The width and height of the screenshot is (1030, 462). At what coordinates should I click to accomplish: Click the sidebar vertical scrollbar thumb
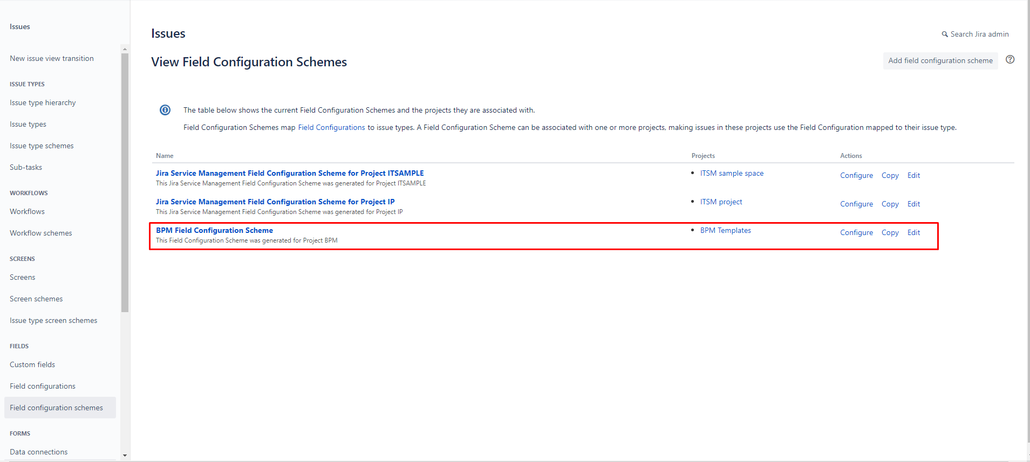tap(125, 183)
